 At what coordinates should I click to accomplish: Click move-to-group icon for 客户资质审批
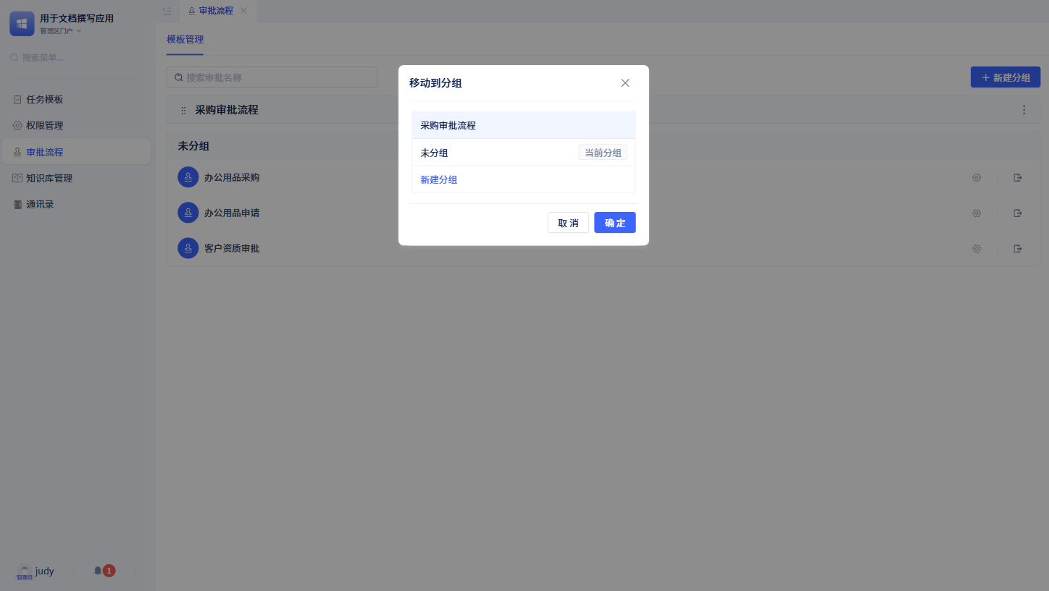coord(1018,248)
